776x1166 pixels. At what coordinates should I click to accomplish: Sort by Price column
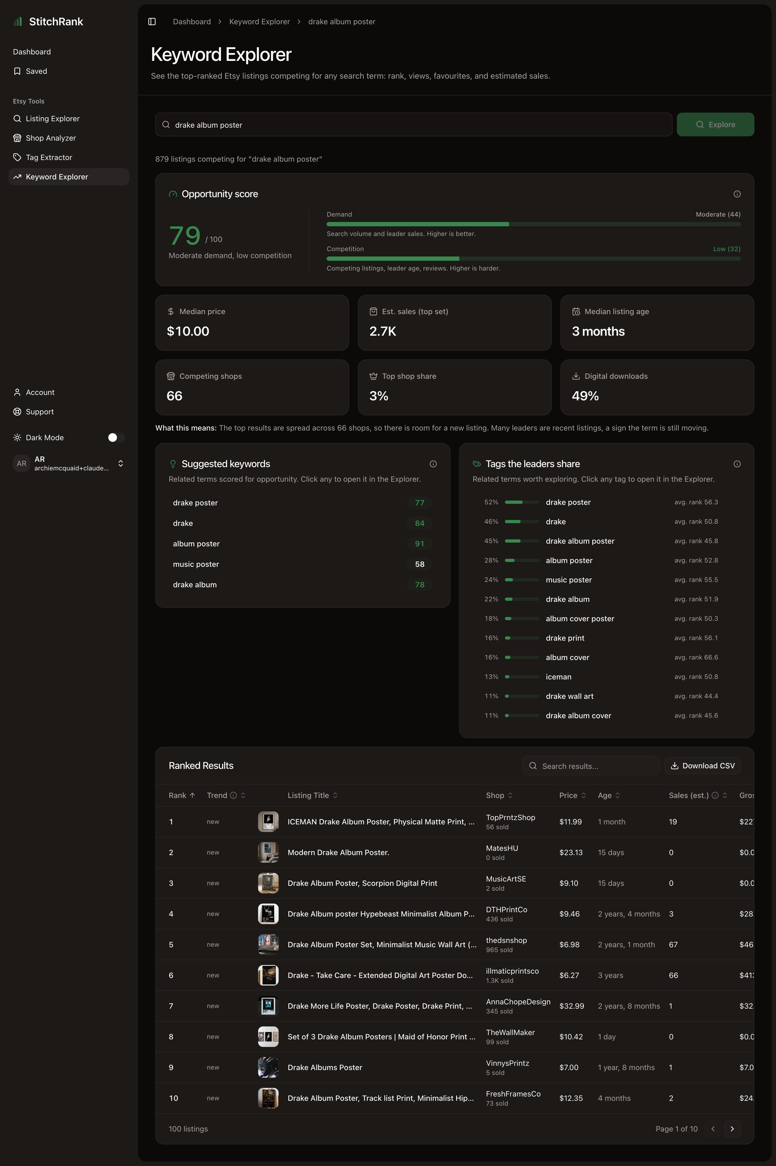coord(573,796)
